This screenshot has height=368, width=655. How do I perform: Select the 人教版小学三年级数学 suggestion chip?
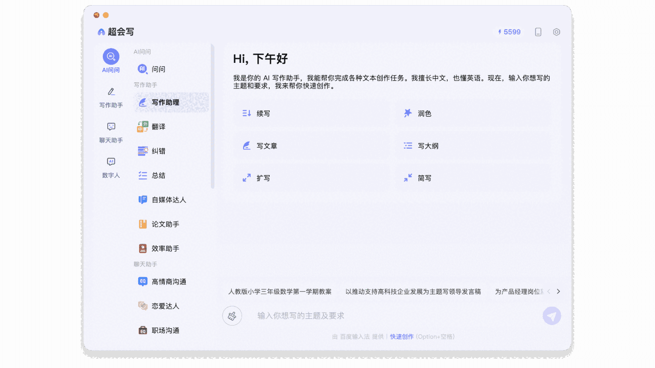279,291
